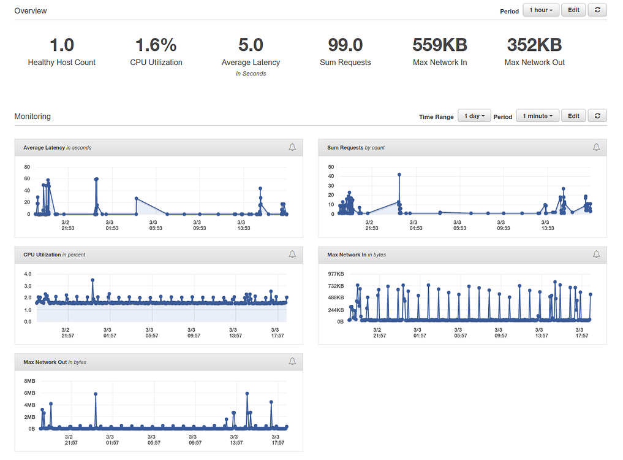Click the Healthy Host Count metric value
The height and width of the screenshot is (460, 623).
point(61,44)
